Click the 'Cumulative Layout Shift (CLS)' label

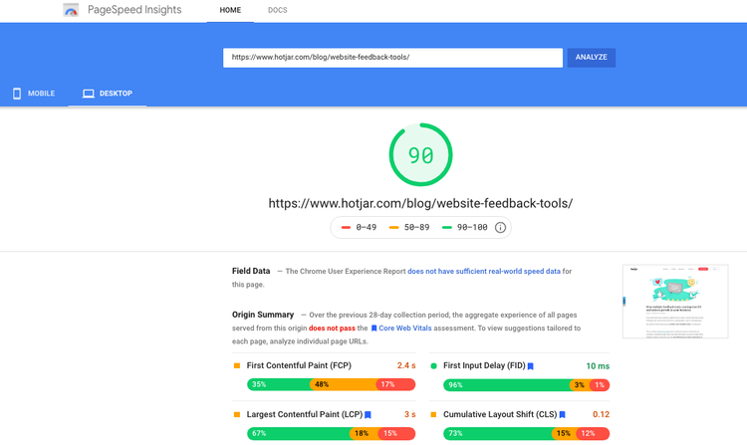click(500, 414)
